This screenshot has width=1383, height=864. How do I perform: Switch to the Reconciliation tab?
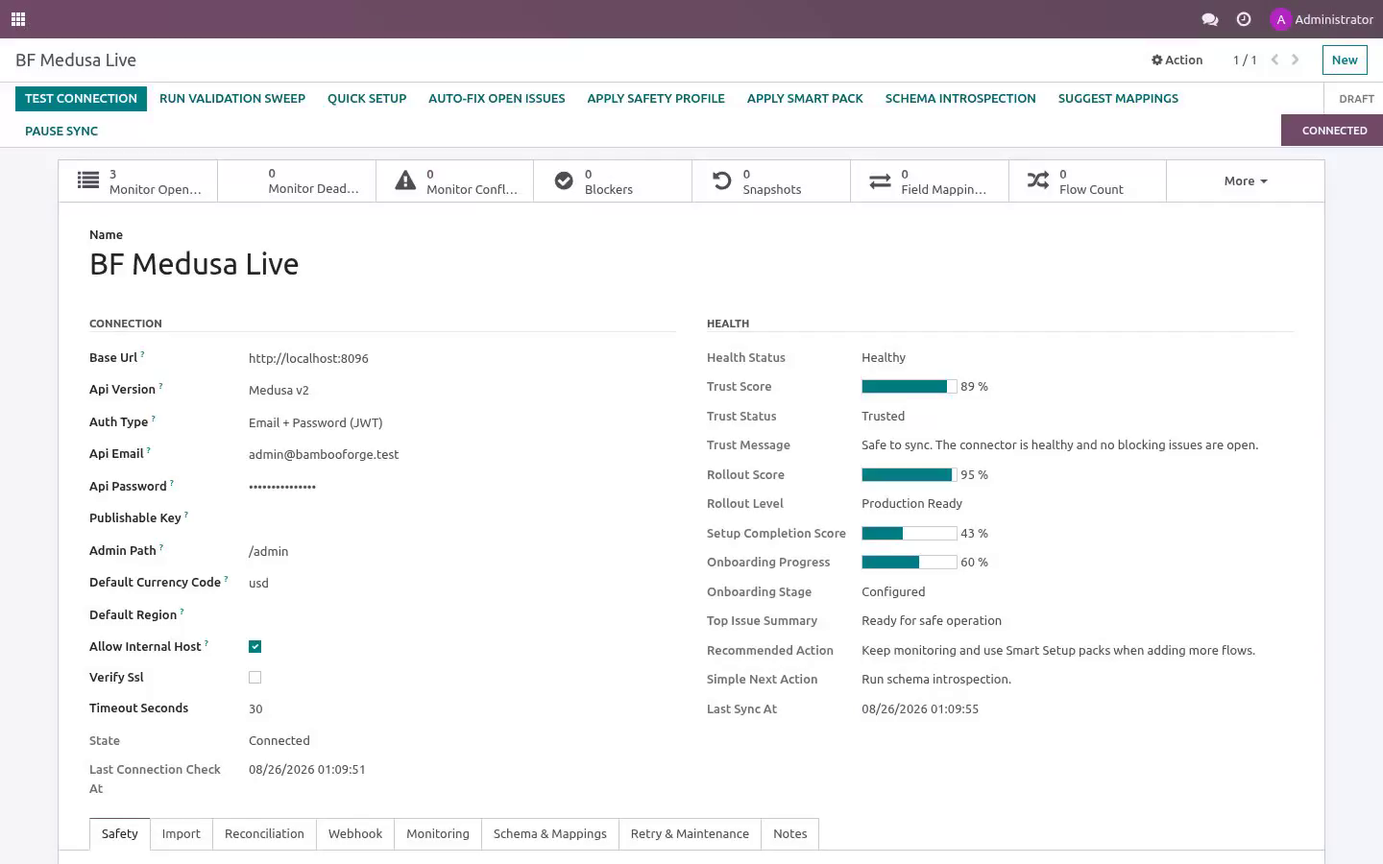click(264, 833)
